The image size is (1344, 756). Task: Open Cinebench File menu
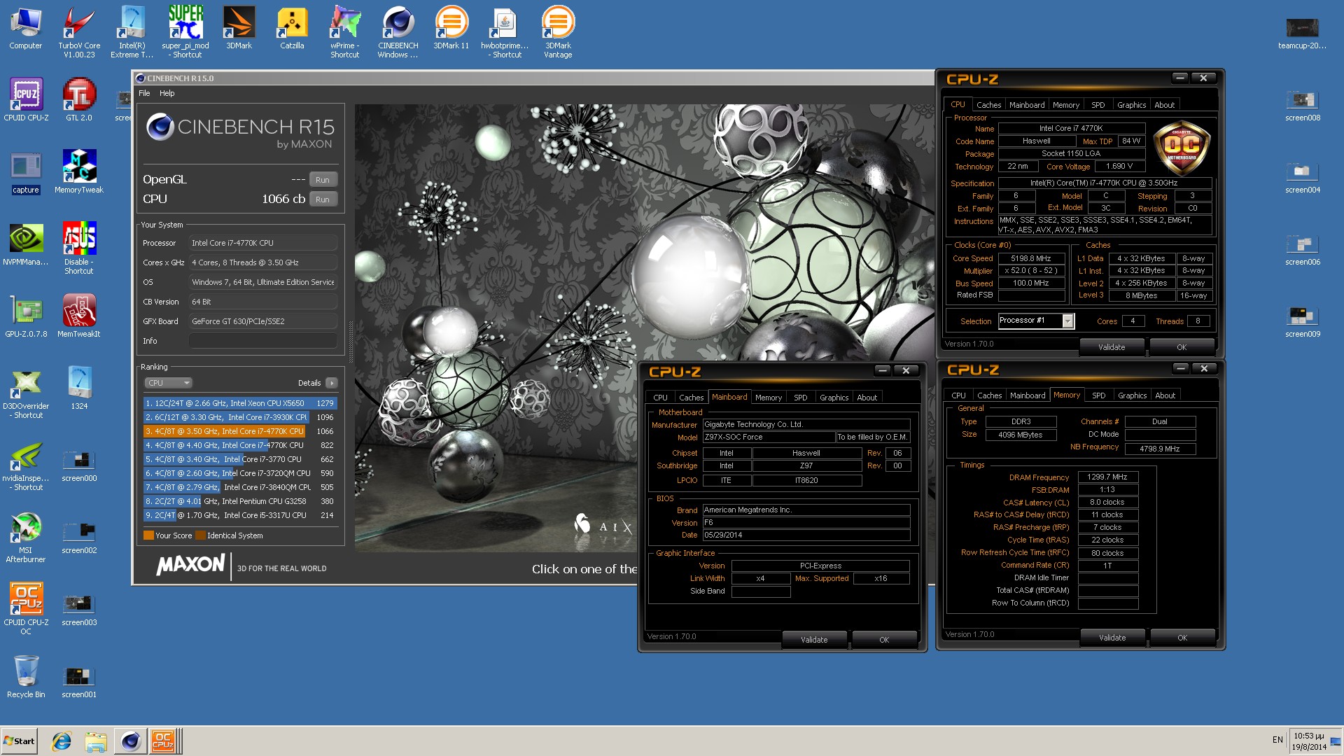point(144,93)
